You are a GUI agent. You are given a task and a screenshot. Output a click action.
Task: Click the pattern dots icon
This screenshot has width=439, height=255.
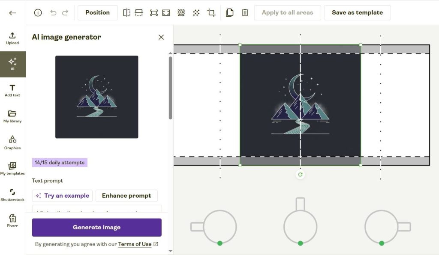(x=196, y=13)
